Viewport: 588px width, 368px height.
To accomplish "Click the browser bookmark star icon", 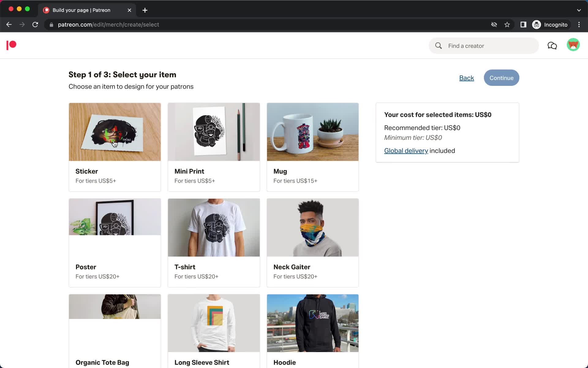I will tap(508, 25).
